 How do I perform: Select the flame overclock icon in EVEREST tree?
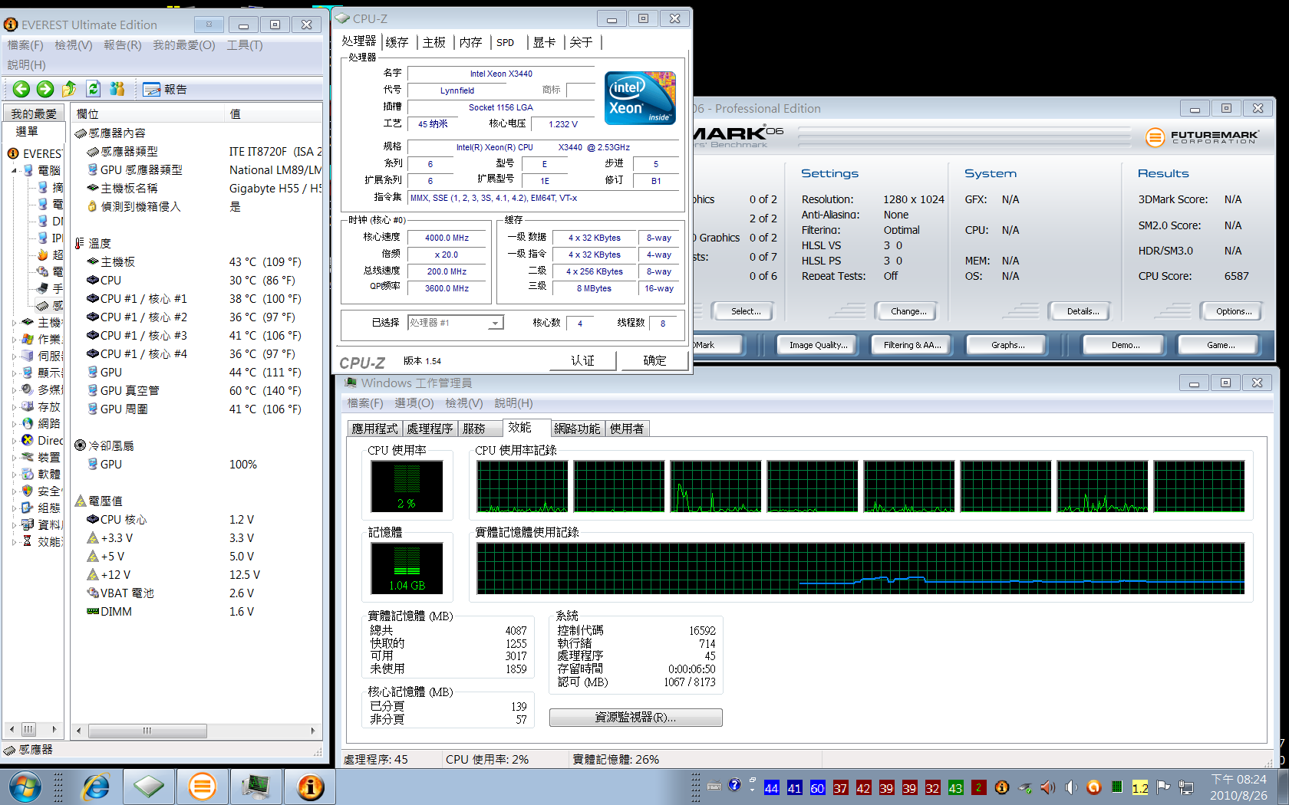(x=44, y=255)
